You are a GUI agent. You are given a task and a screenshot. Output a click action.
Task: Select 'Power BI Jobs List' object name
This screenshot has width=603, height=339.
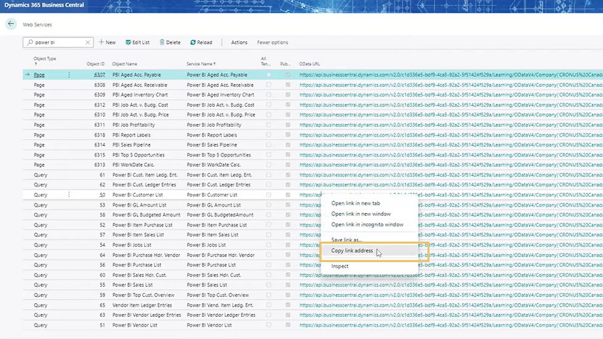click(x=132, y=245)
